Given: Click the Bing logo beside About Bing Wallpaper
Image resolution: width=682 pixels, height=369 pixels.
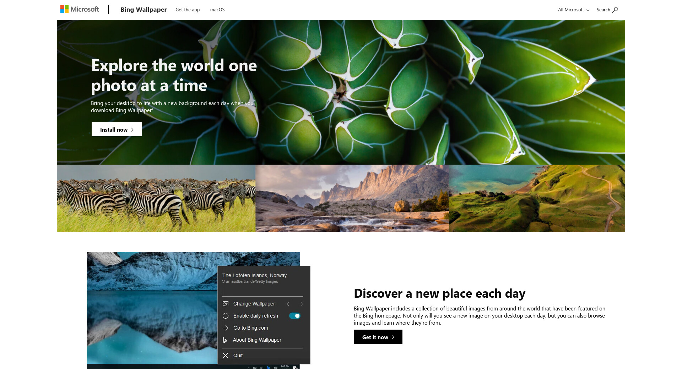Looking at the screenshot, I should 224,340.
